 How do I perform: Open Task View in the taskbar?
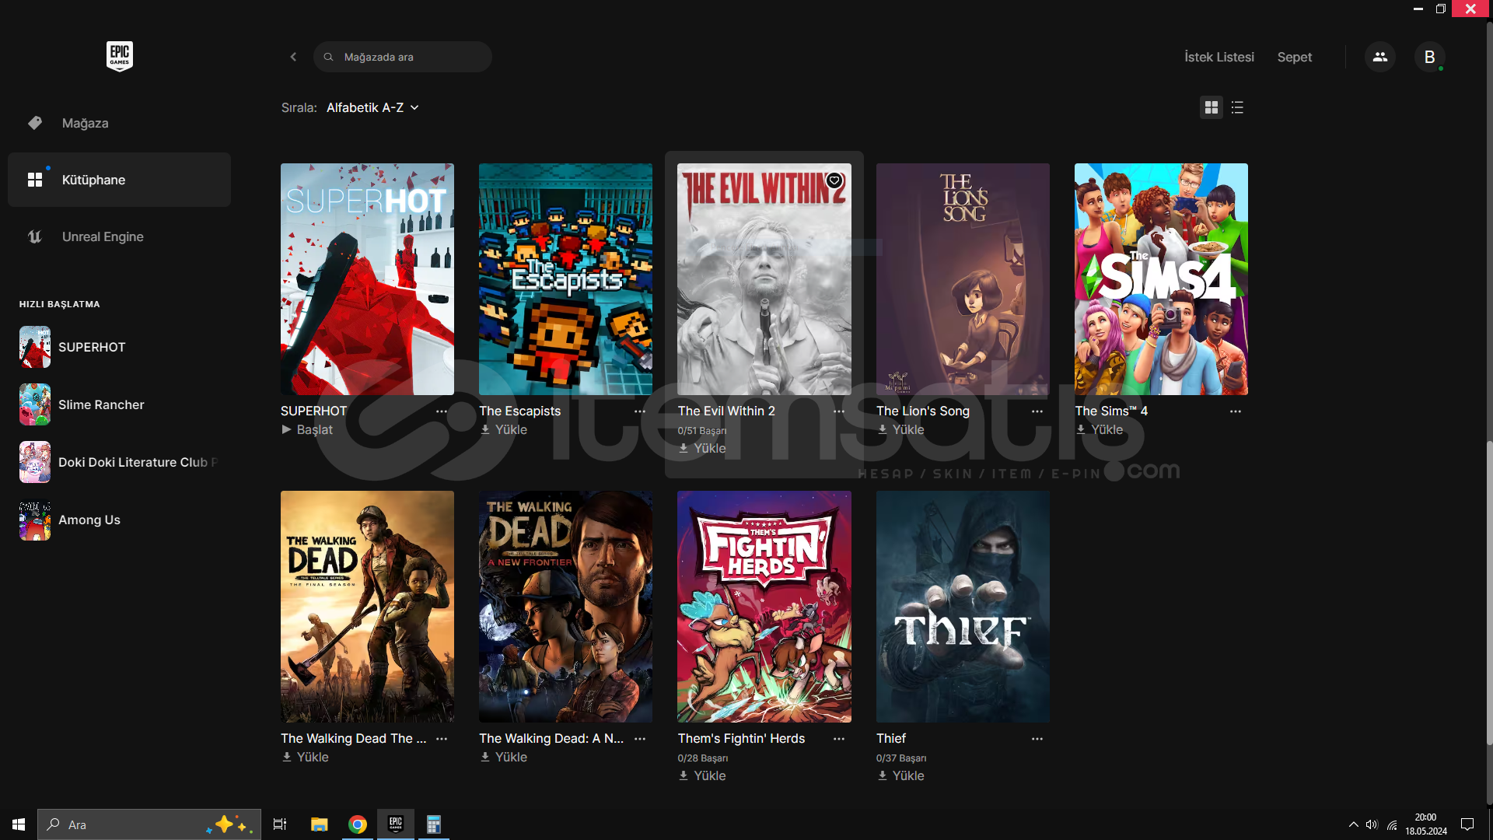click(280, 824)
